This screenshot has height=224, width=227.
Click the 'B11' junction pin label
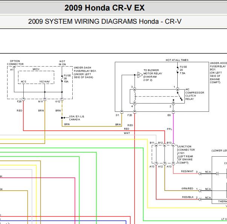pos(152,143)
